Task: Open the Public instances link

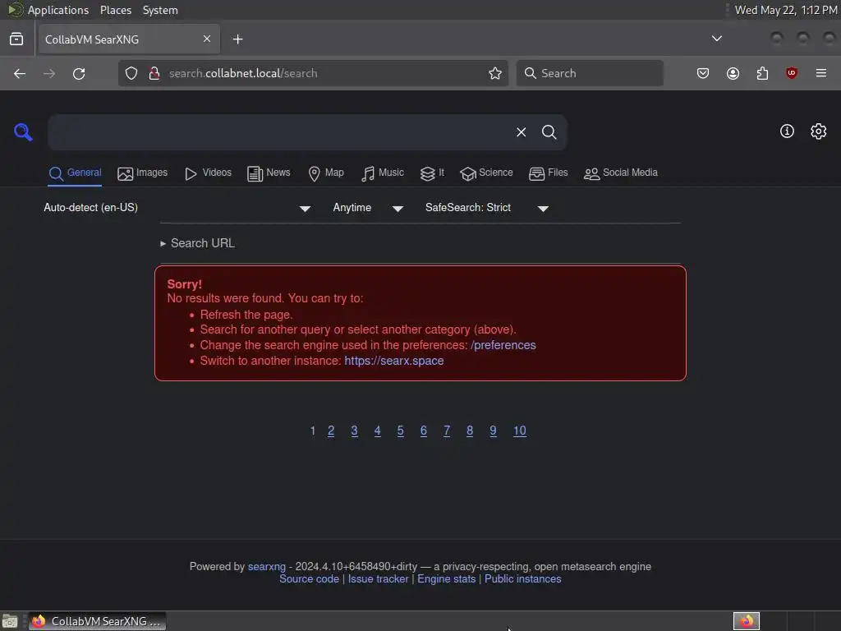Action: coord(523,579)
